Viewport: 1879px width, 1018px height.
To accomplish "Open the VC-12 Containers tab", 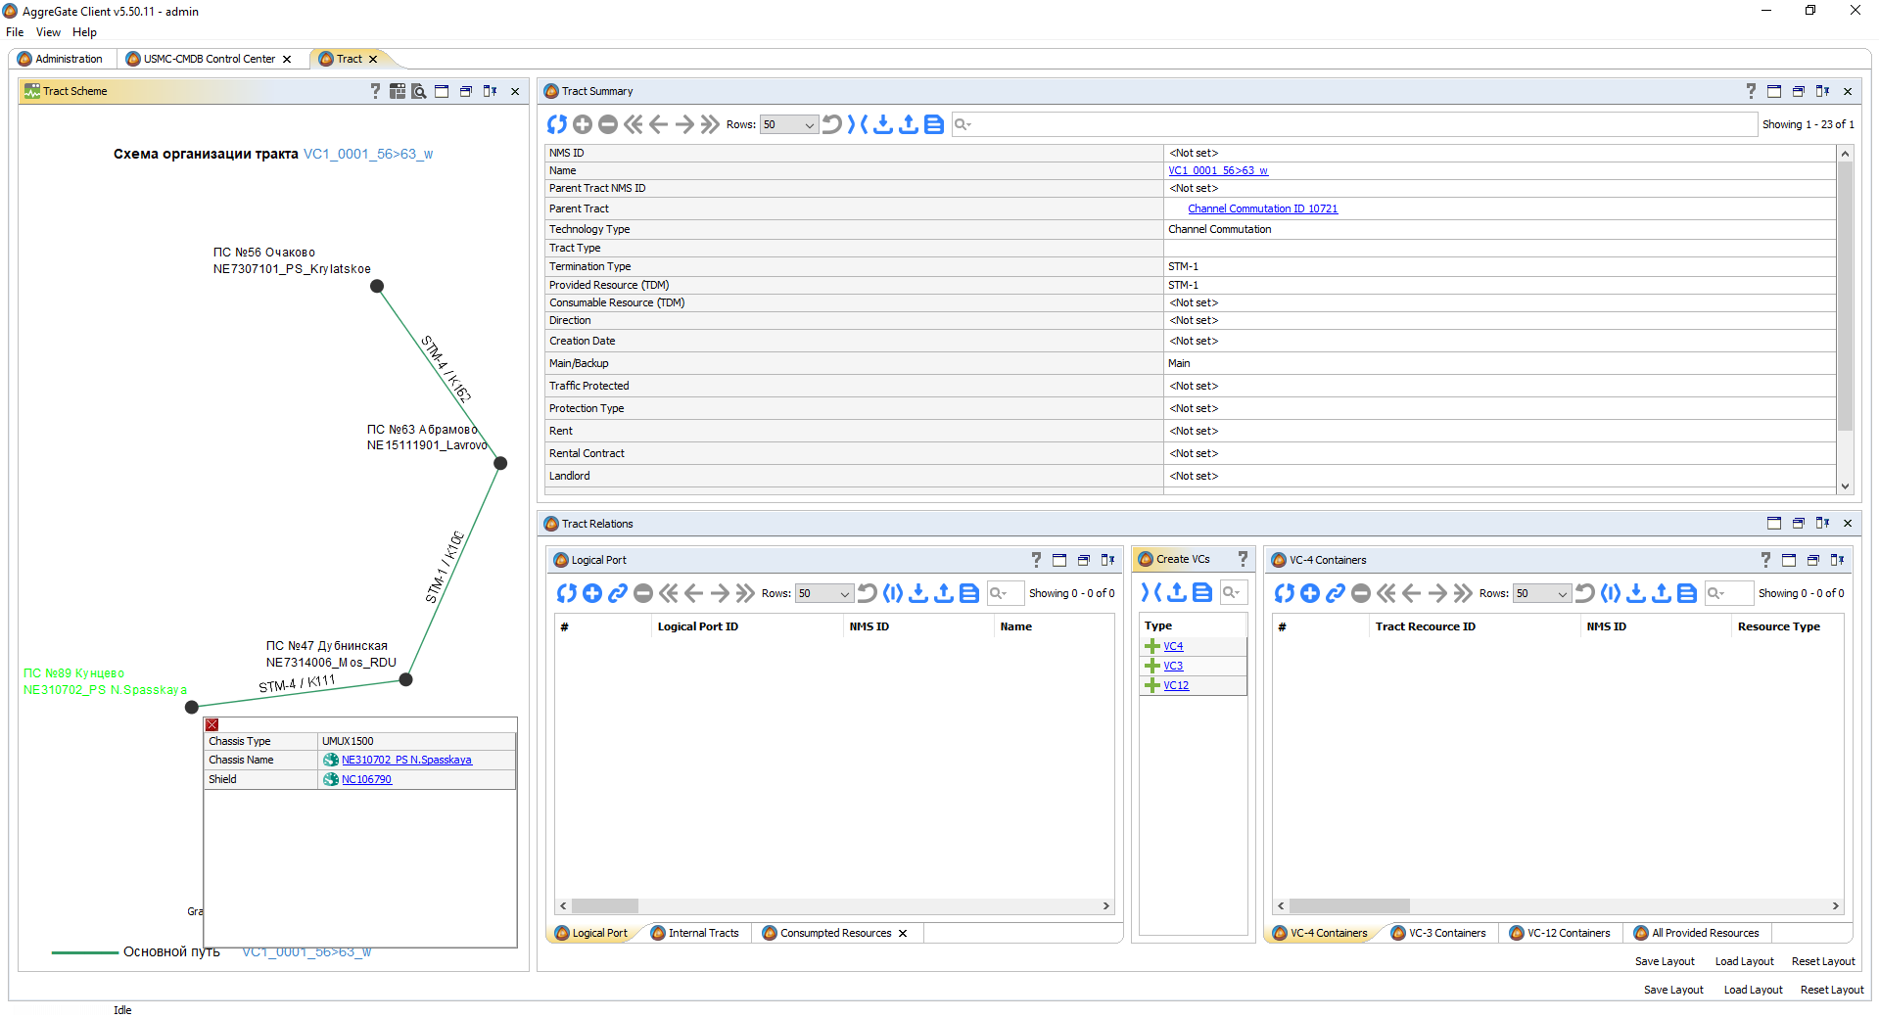I will pyautogui.click(x=1560, y=933).
